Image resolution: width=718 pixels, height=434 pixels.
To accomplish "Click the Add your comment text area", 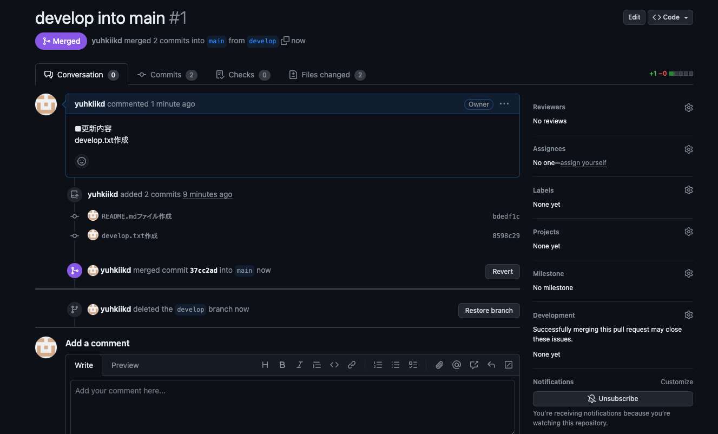I will tap(293, 407).
